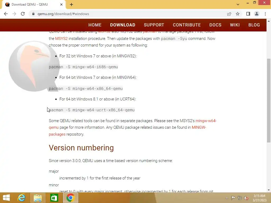
Task: Open File Explorer from taskbar
Action: click(x=38, y=198)
